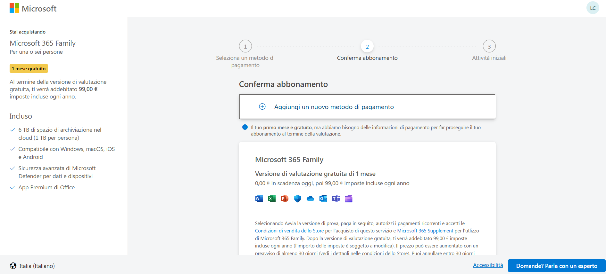Click the blue info icon

click(x=245, y=127)
